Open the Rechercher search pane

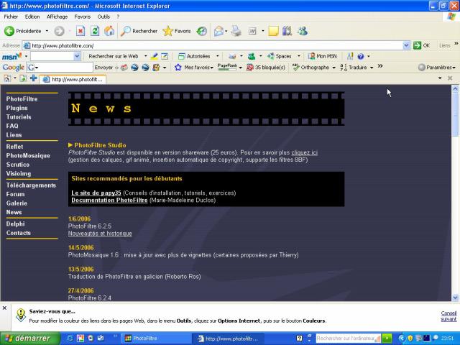pyautogui.click(x=139, y=31)
